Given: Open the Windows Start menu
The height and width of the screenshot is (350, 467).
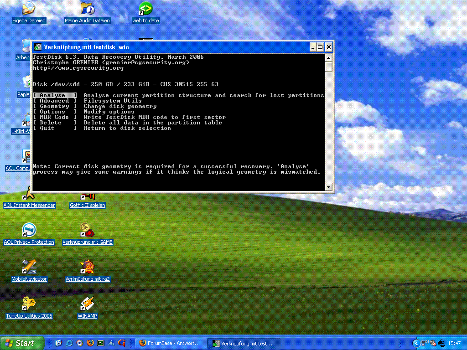Looking at the screenshot, I should click(22, 343).
